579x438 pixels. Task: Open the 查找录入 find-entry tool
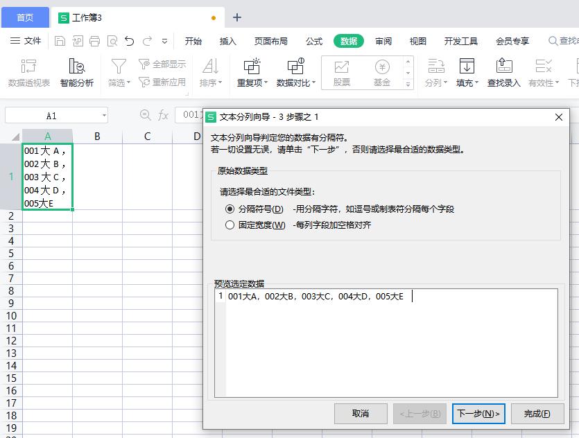pos(503,72)
